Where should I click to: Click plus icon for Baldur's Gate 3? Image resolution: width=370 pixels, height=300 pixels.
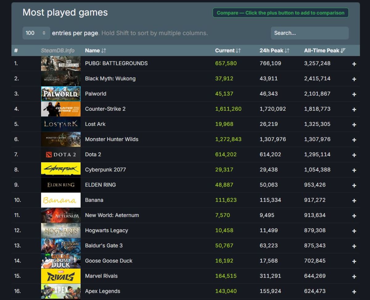pos(354,246)
